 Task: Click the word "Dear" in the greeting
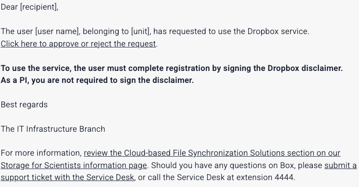(x=9, y=7)
